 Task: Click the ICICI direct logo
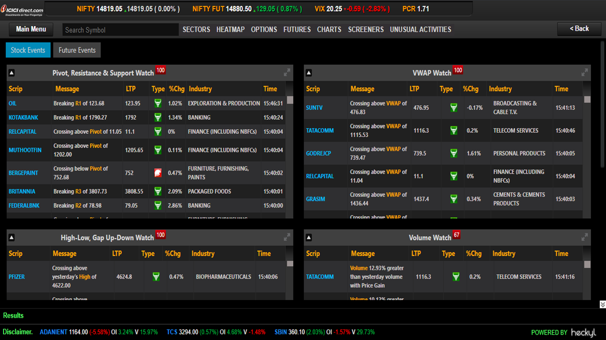25,10
